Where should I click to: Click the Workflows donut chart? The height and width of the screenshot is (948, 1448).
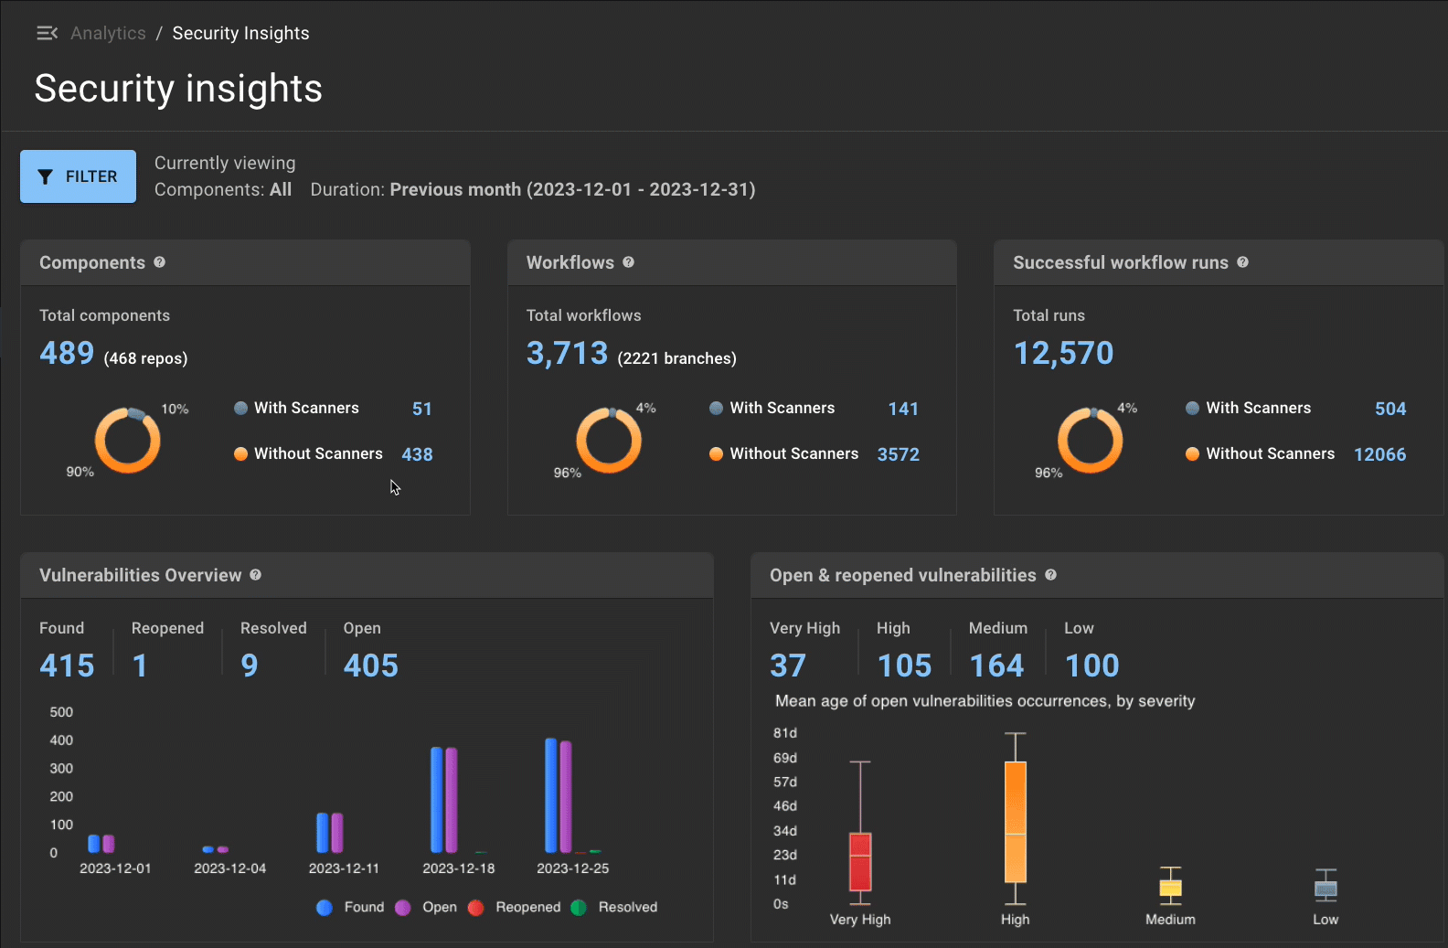(609, 441)
